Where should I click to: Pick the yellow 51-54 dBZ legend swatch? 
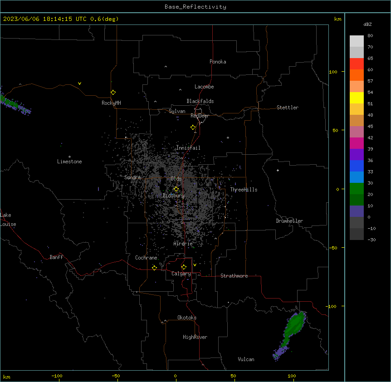(x=357, y=98)
